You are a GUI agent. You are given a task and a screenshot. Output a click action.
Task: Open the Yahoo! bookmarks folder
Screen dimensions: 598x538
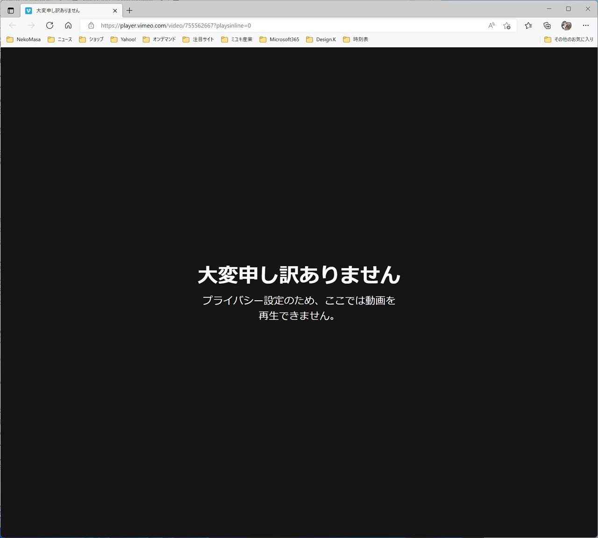pos(123,40)
